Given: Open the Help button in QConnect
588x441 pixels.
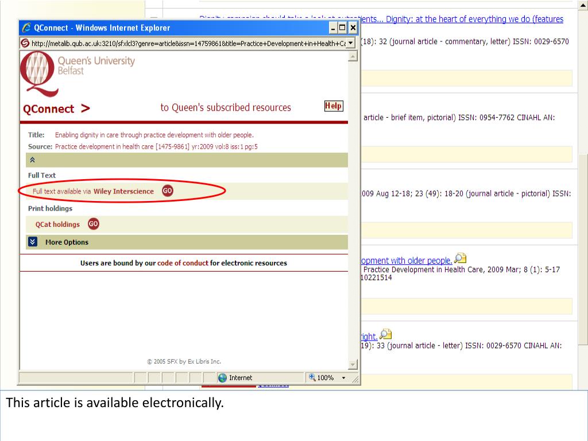Looking at the screenshot, I should pos(334,106).
